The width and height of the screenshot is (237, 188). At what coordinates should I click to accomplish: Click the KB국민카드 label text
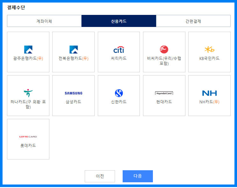(x=209, y=58)
